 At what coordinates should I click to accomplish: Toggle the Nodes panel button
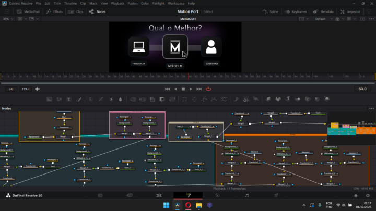(x=98, y=11)
